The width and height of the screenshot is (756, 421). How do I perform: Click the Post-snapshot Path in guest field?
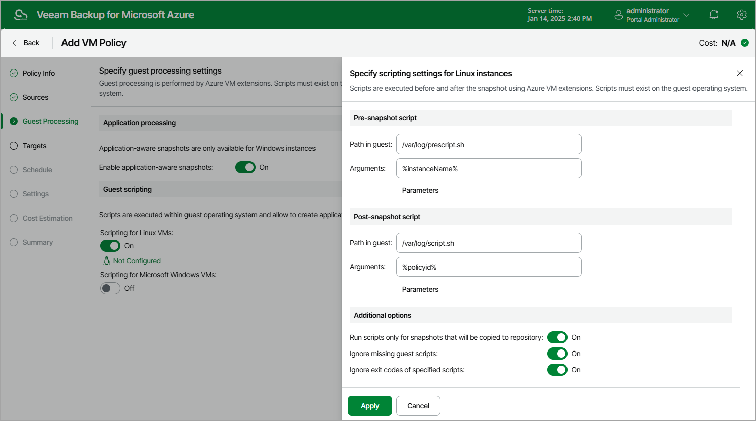(489, 243)
